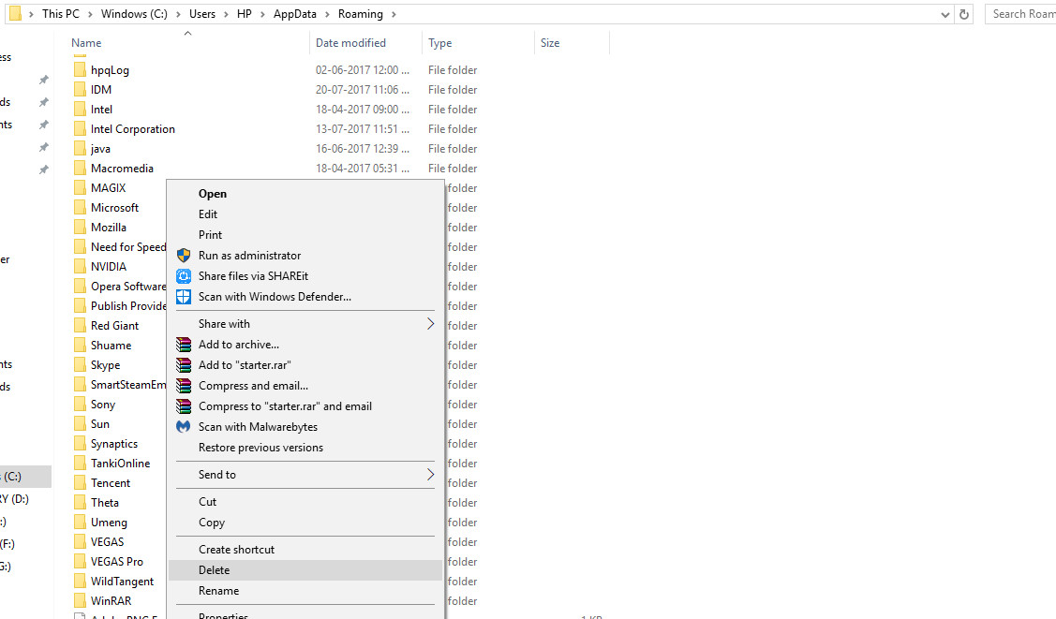Select the hpqLog folder icon

pos(80,70)
